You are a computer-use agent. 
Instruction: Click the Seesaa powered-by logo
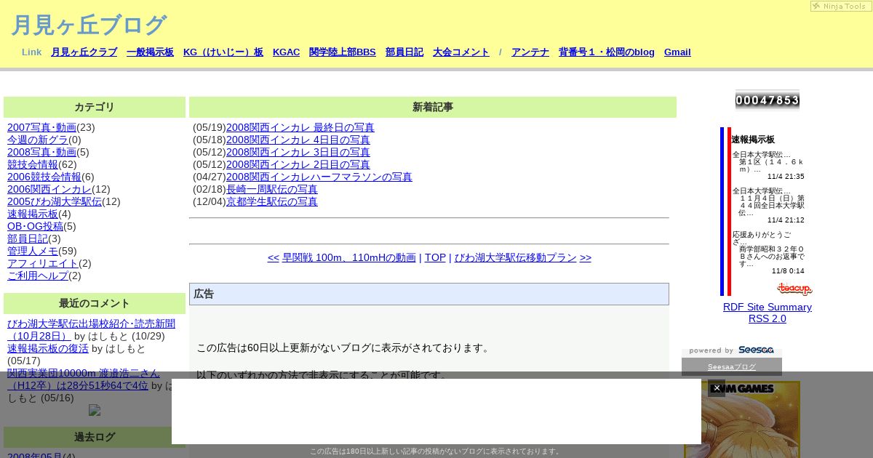[732, 350]
